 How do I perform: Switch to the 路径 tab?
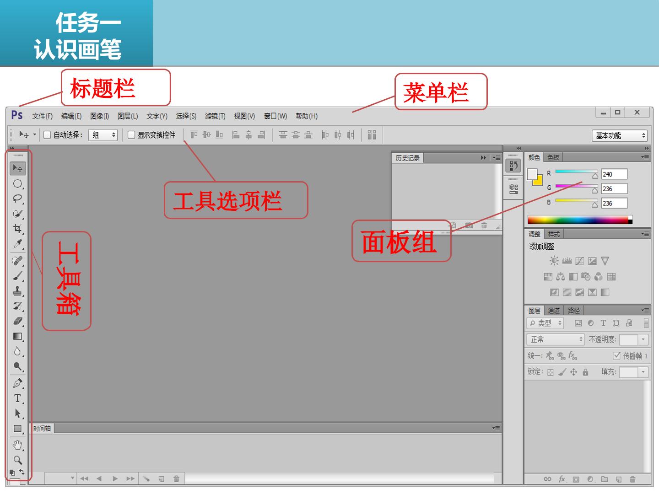pos(574,311)
